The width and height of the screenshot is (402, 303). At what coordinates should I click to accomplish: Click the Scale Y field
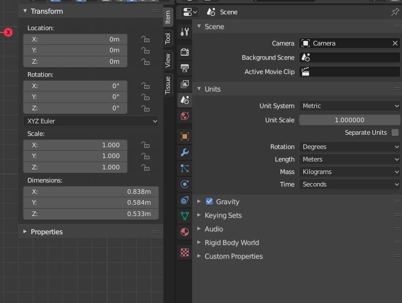(75, 156)
